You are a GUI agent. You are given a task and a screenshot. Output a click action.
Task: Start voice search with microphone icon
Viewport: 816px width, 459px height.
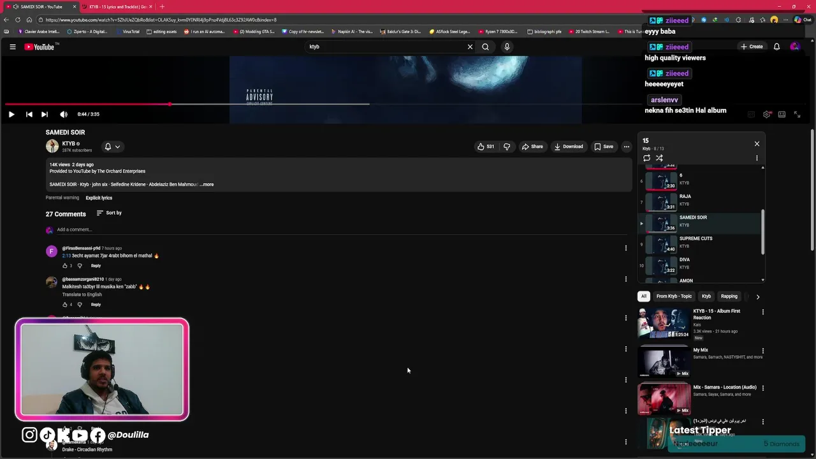[507, 47]
